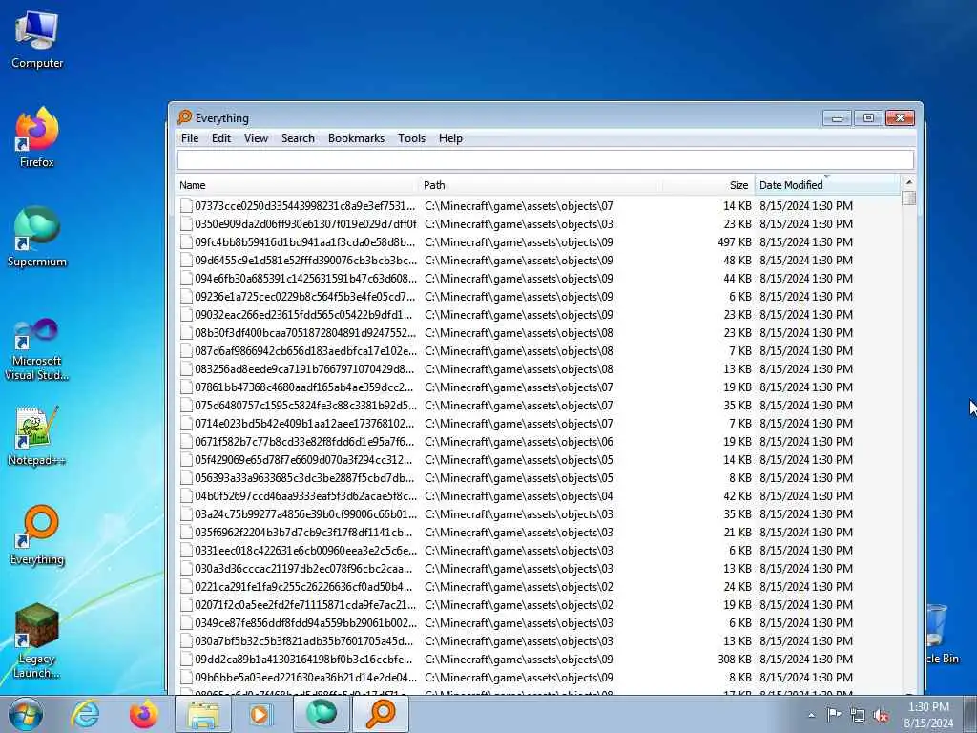Open Windows Explorer from the taskbar
Screen dimensions: 977x733
[202, 714]
